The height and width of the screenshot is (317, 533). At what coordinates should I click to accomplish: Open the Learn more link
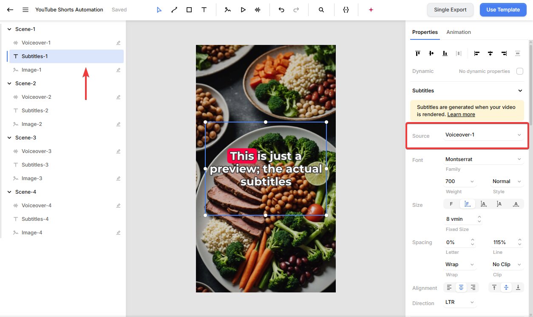(461, 114)
